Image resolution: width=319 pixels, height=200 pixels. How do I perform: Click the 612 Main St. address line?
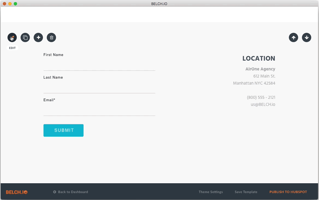tap(264, 76)
